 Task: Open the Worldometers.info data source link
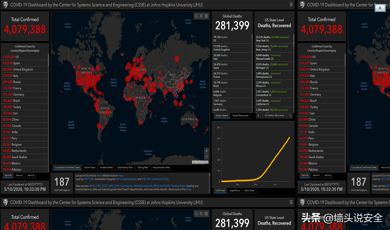click(x=143, y=186)
